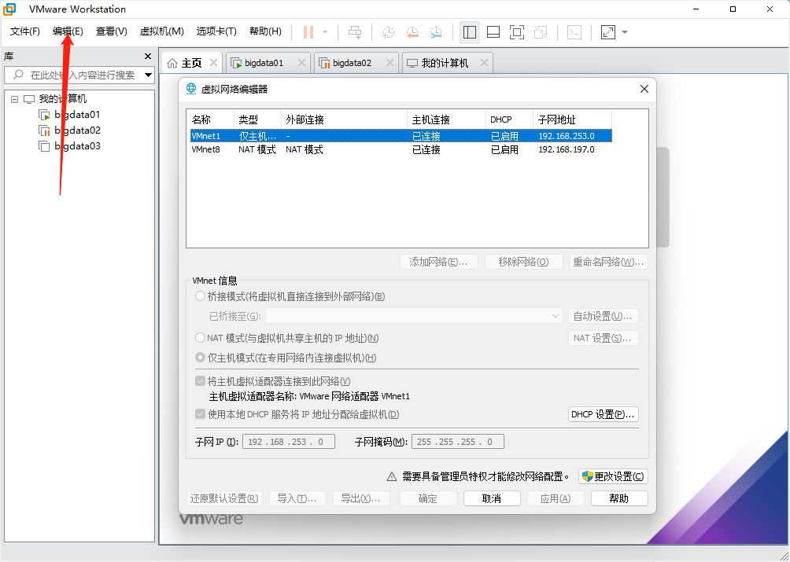
Task: Select the NAT 模式 radio button
Action: tap(200, 338)
